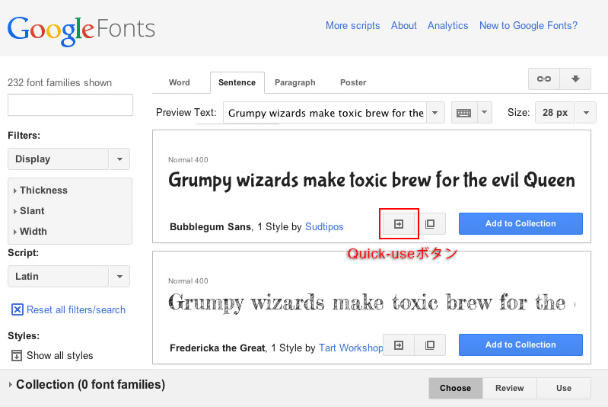Add Fredericka the Great to Collection
Image resolution: width=608 pixels, height=407 pixels.
pyautogui.click(x=520, y=345)
